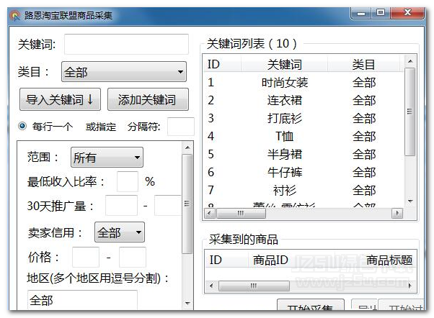Click the app icon in title bar

pos(15,16)
